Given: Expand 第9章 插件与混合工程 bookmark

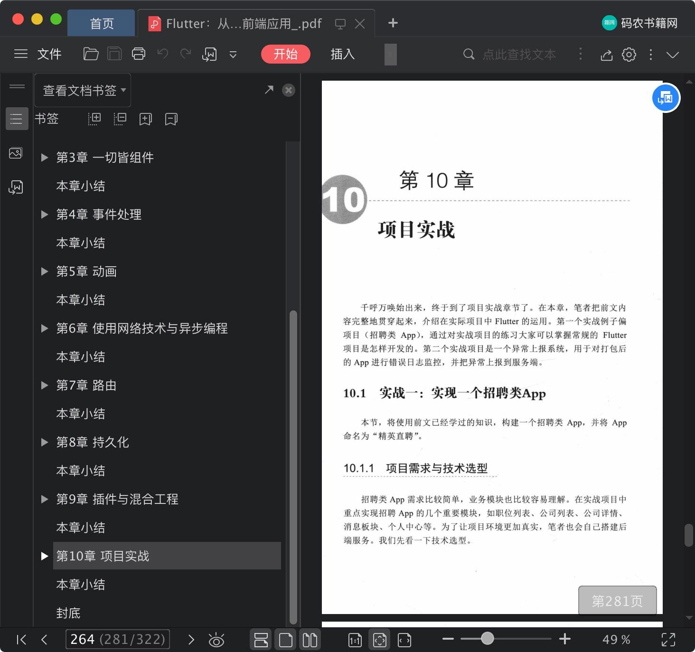Looking at the screenshot, I should pyautogui.click(x=45, y=499).
